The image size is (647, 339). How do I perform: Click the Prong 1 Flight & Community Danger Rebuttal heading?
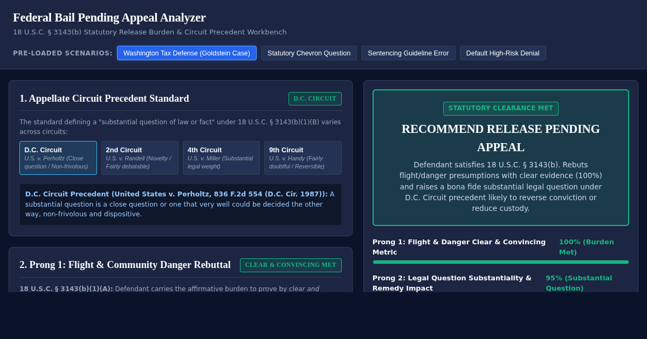click(125, 265)
